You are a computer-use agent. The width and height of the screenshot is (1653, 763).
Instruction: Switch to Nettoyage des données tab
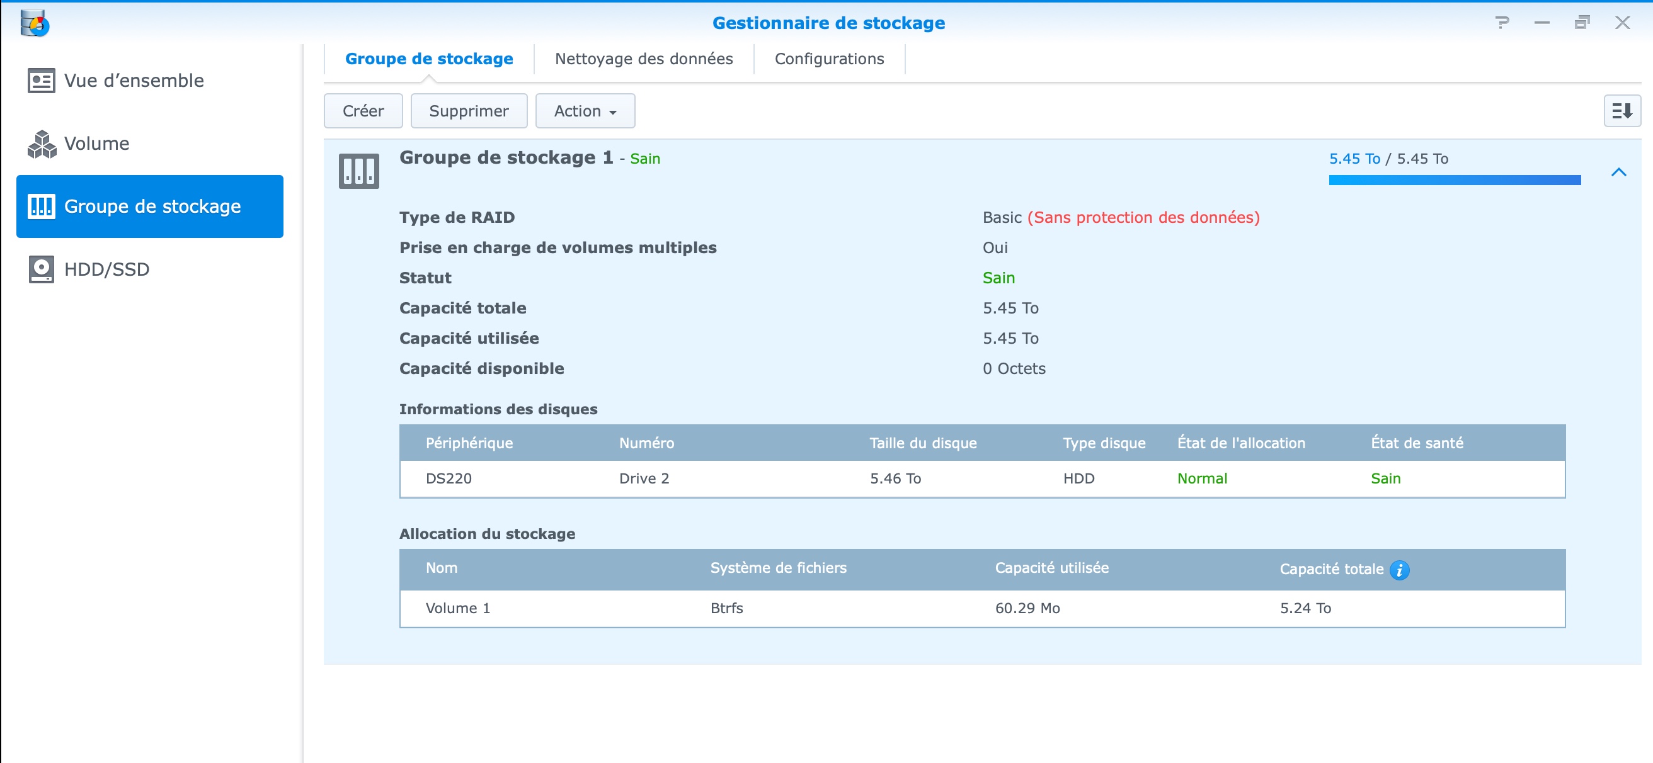coord(643,59)
